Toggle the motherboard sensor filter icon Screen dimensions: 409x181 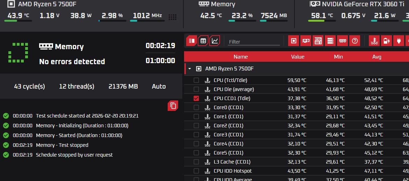318,40
